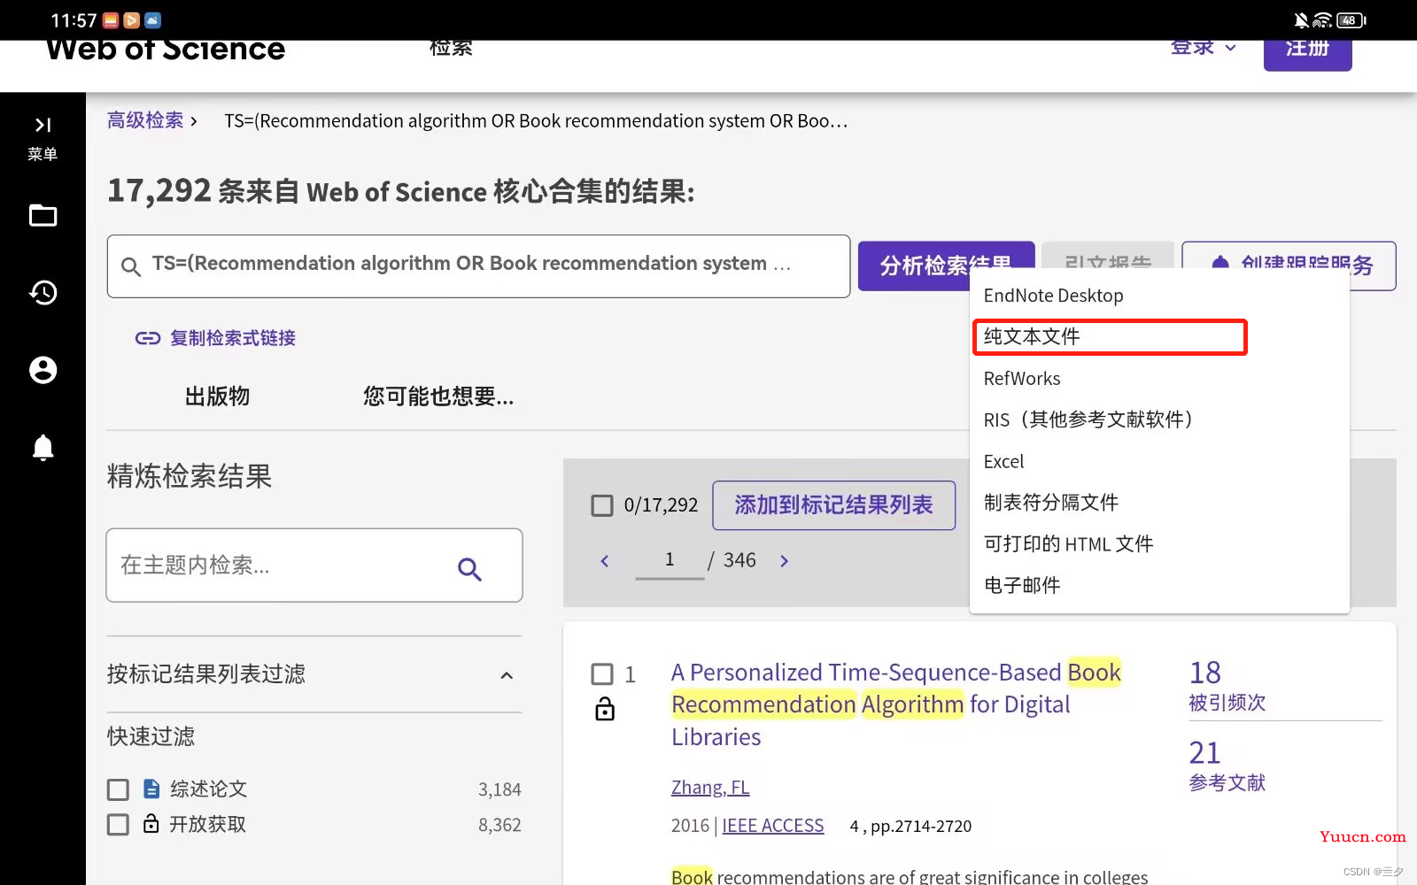Open the Personalized Time-Sequence-Based article title

(x=896, y=704)
